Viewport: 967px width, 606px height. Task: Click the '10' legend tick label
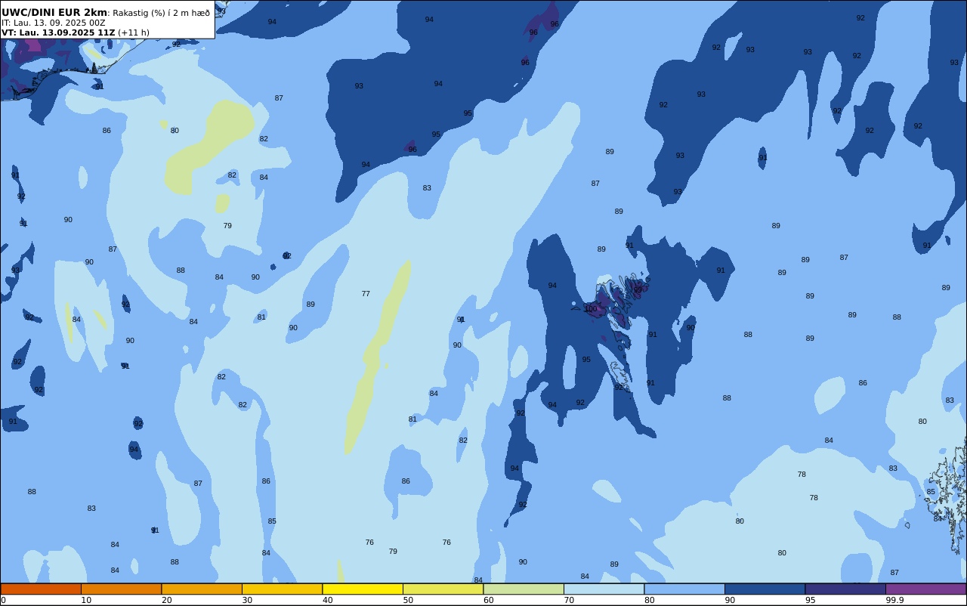pyautogui.click(x=86, y=600)
